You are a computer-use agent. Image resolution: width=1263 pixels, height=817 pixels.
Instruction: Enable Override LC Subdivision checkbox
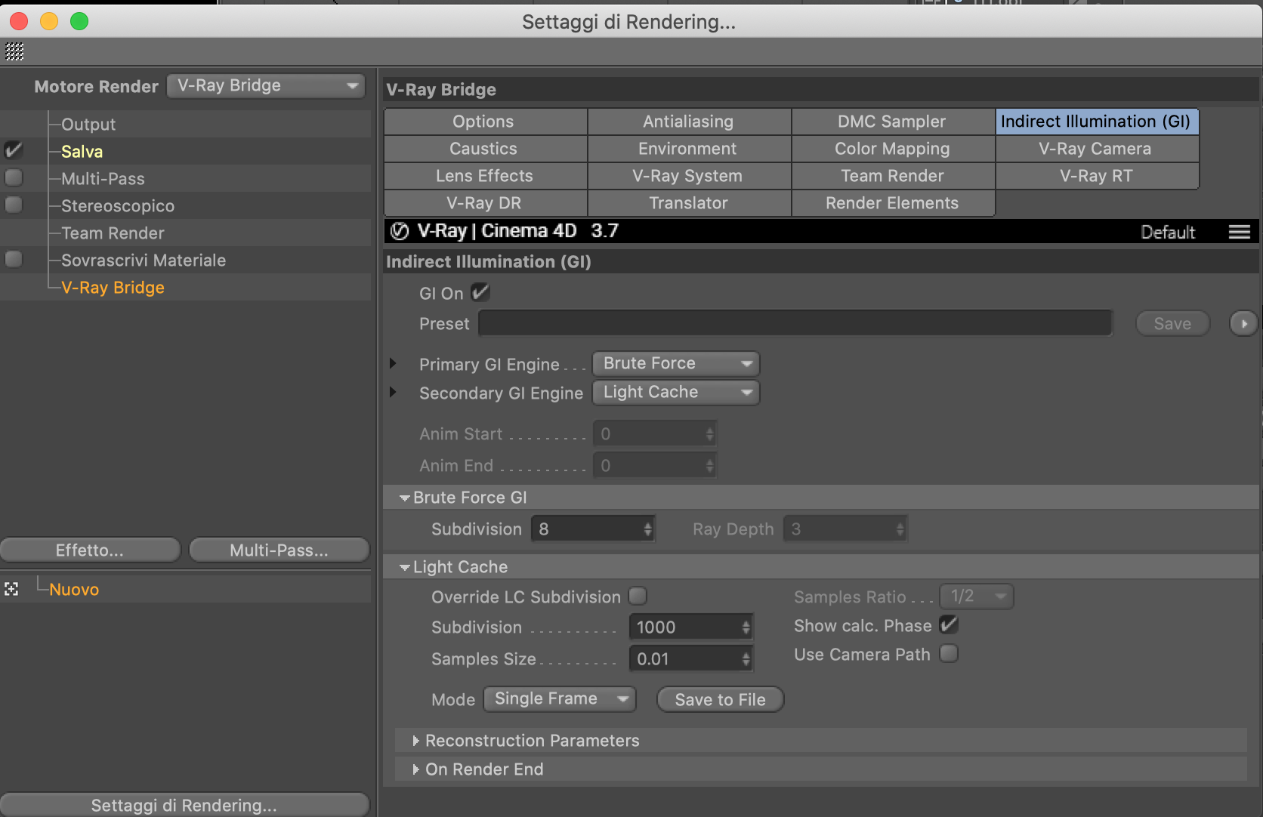click(638, 596)
